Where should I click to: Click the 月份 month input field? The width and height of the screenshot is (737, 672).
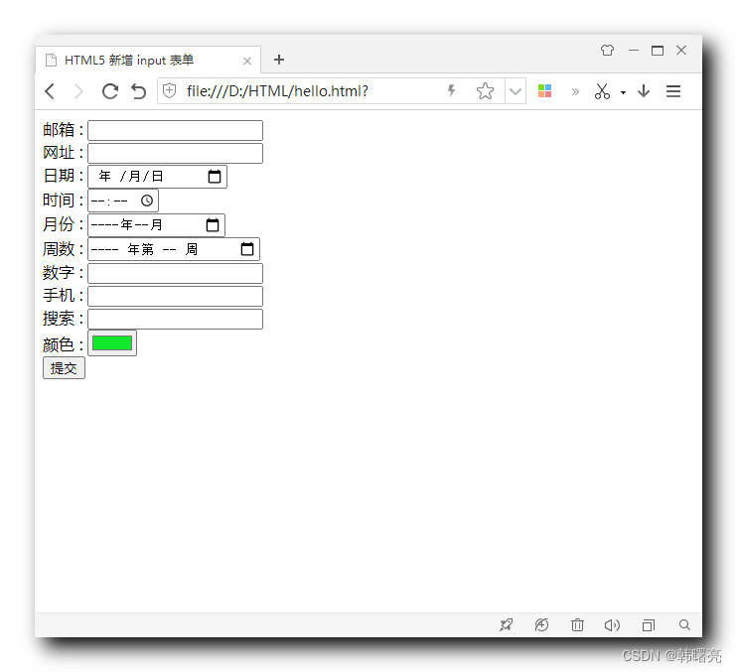[x=157, y=225]
